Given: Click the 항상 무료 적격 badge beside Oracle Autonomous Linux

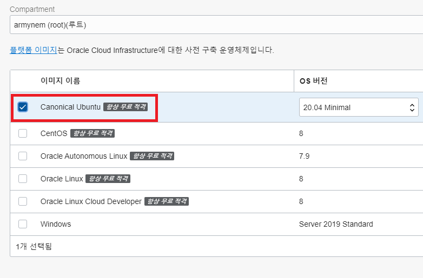Looking at the screenshot, I should pos(152,156).
